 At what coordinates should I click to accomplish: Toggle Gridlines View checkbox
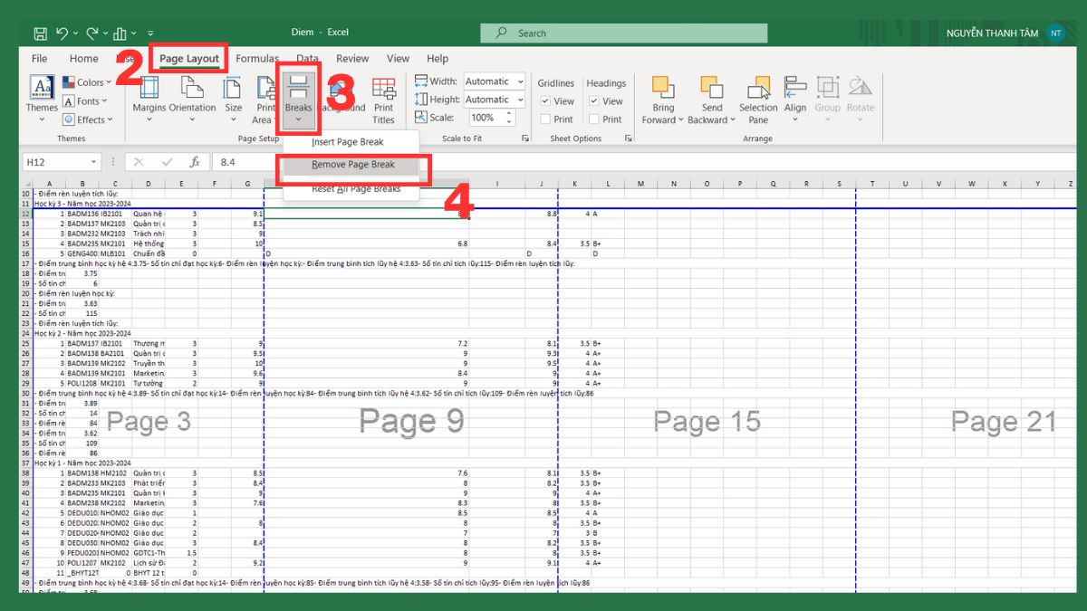coord(547,100)
